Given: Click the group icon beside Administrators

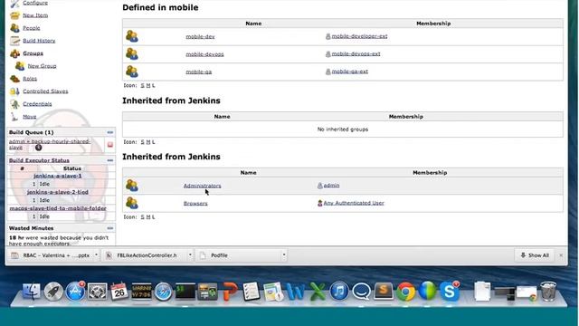Looking at the screenshot, I should 132,185.
